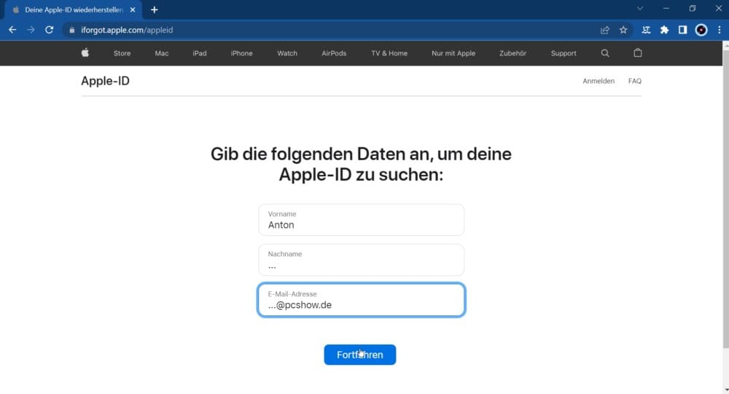Toggle the browser side panel icon
Screen dimensions: 729x394
(682, 30)
